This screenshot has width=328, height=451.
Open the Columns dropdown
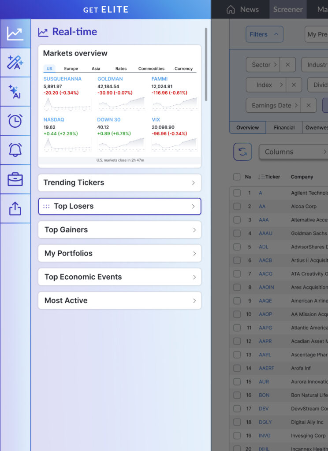[294, 152]
